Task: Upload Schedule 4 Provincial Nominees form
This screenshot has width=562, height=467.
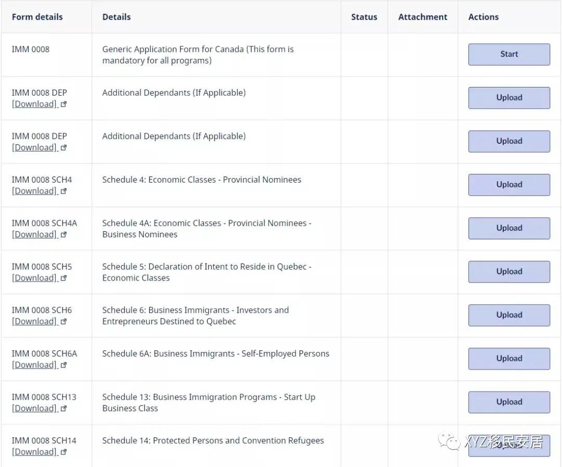Action: [x=508, y=185]
